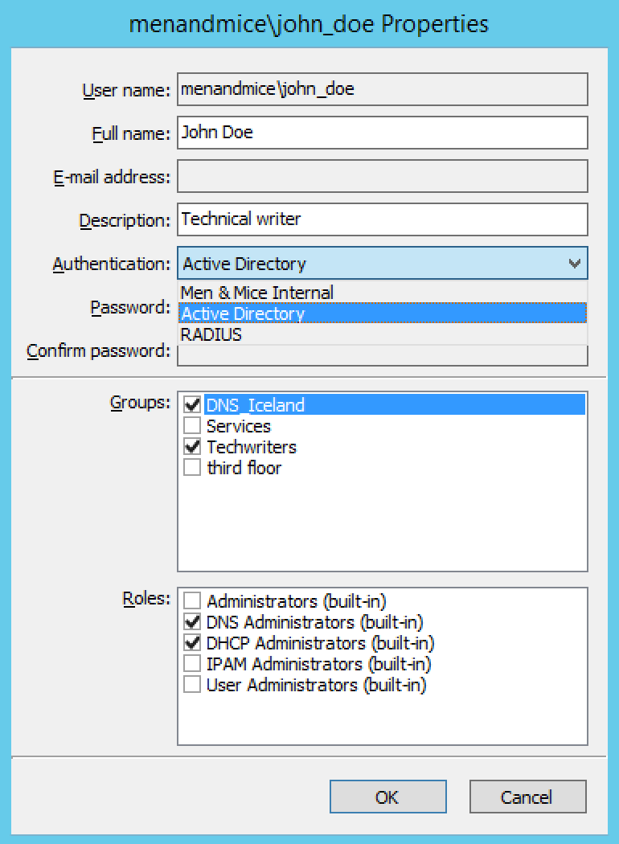Uncheck DHCP Administrators (built-in) role
This screenshot has height=844, width=619.
click(x=192, y=643)
